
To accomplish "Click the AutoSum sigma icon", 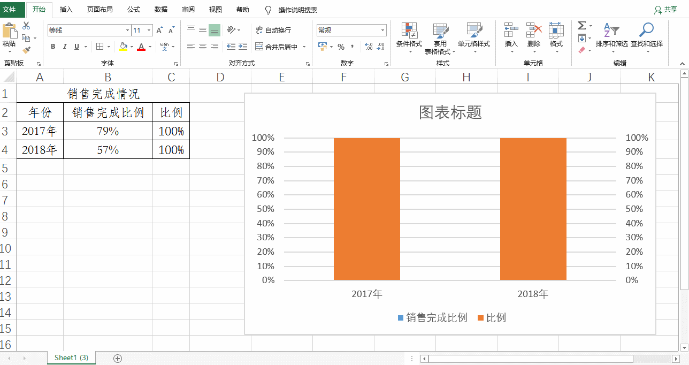I will (581, 26).
